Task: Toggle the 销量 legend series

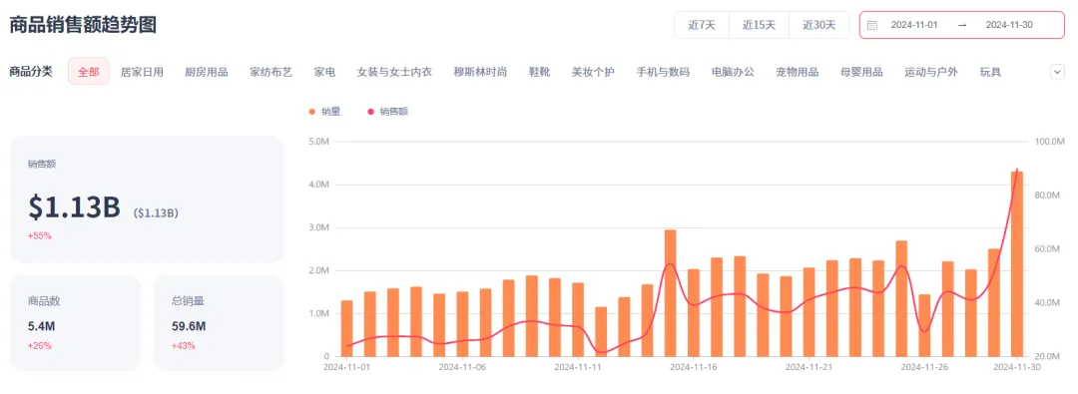Action: point(324,111)
